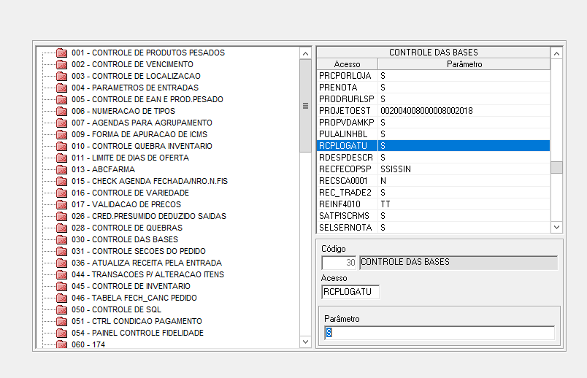Click folder icon of 002 - CONTROLE DE VENCIMENTO

tap(61, 64)
